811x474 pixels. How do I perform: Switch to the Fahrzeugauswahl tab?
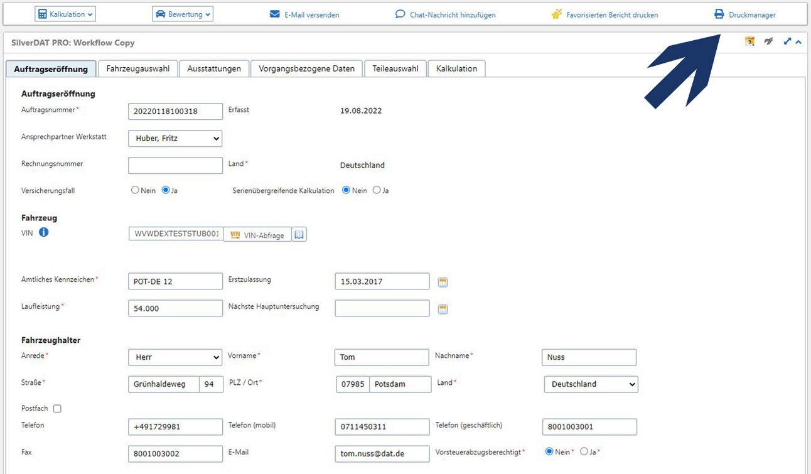pos(137,68)
